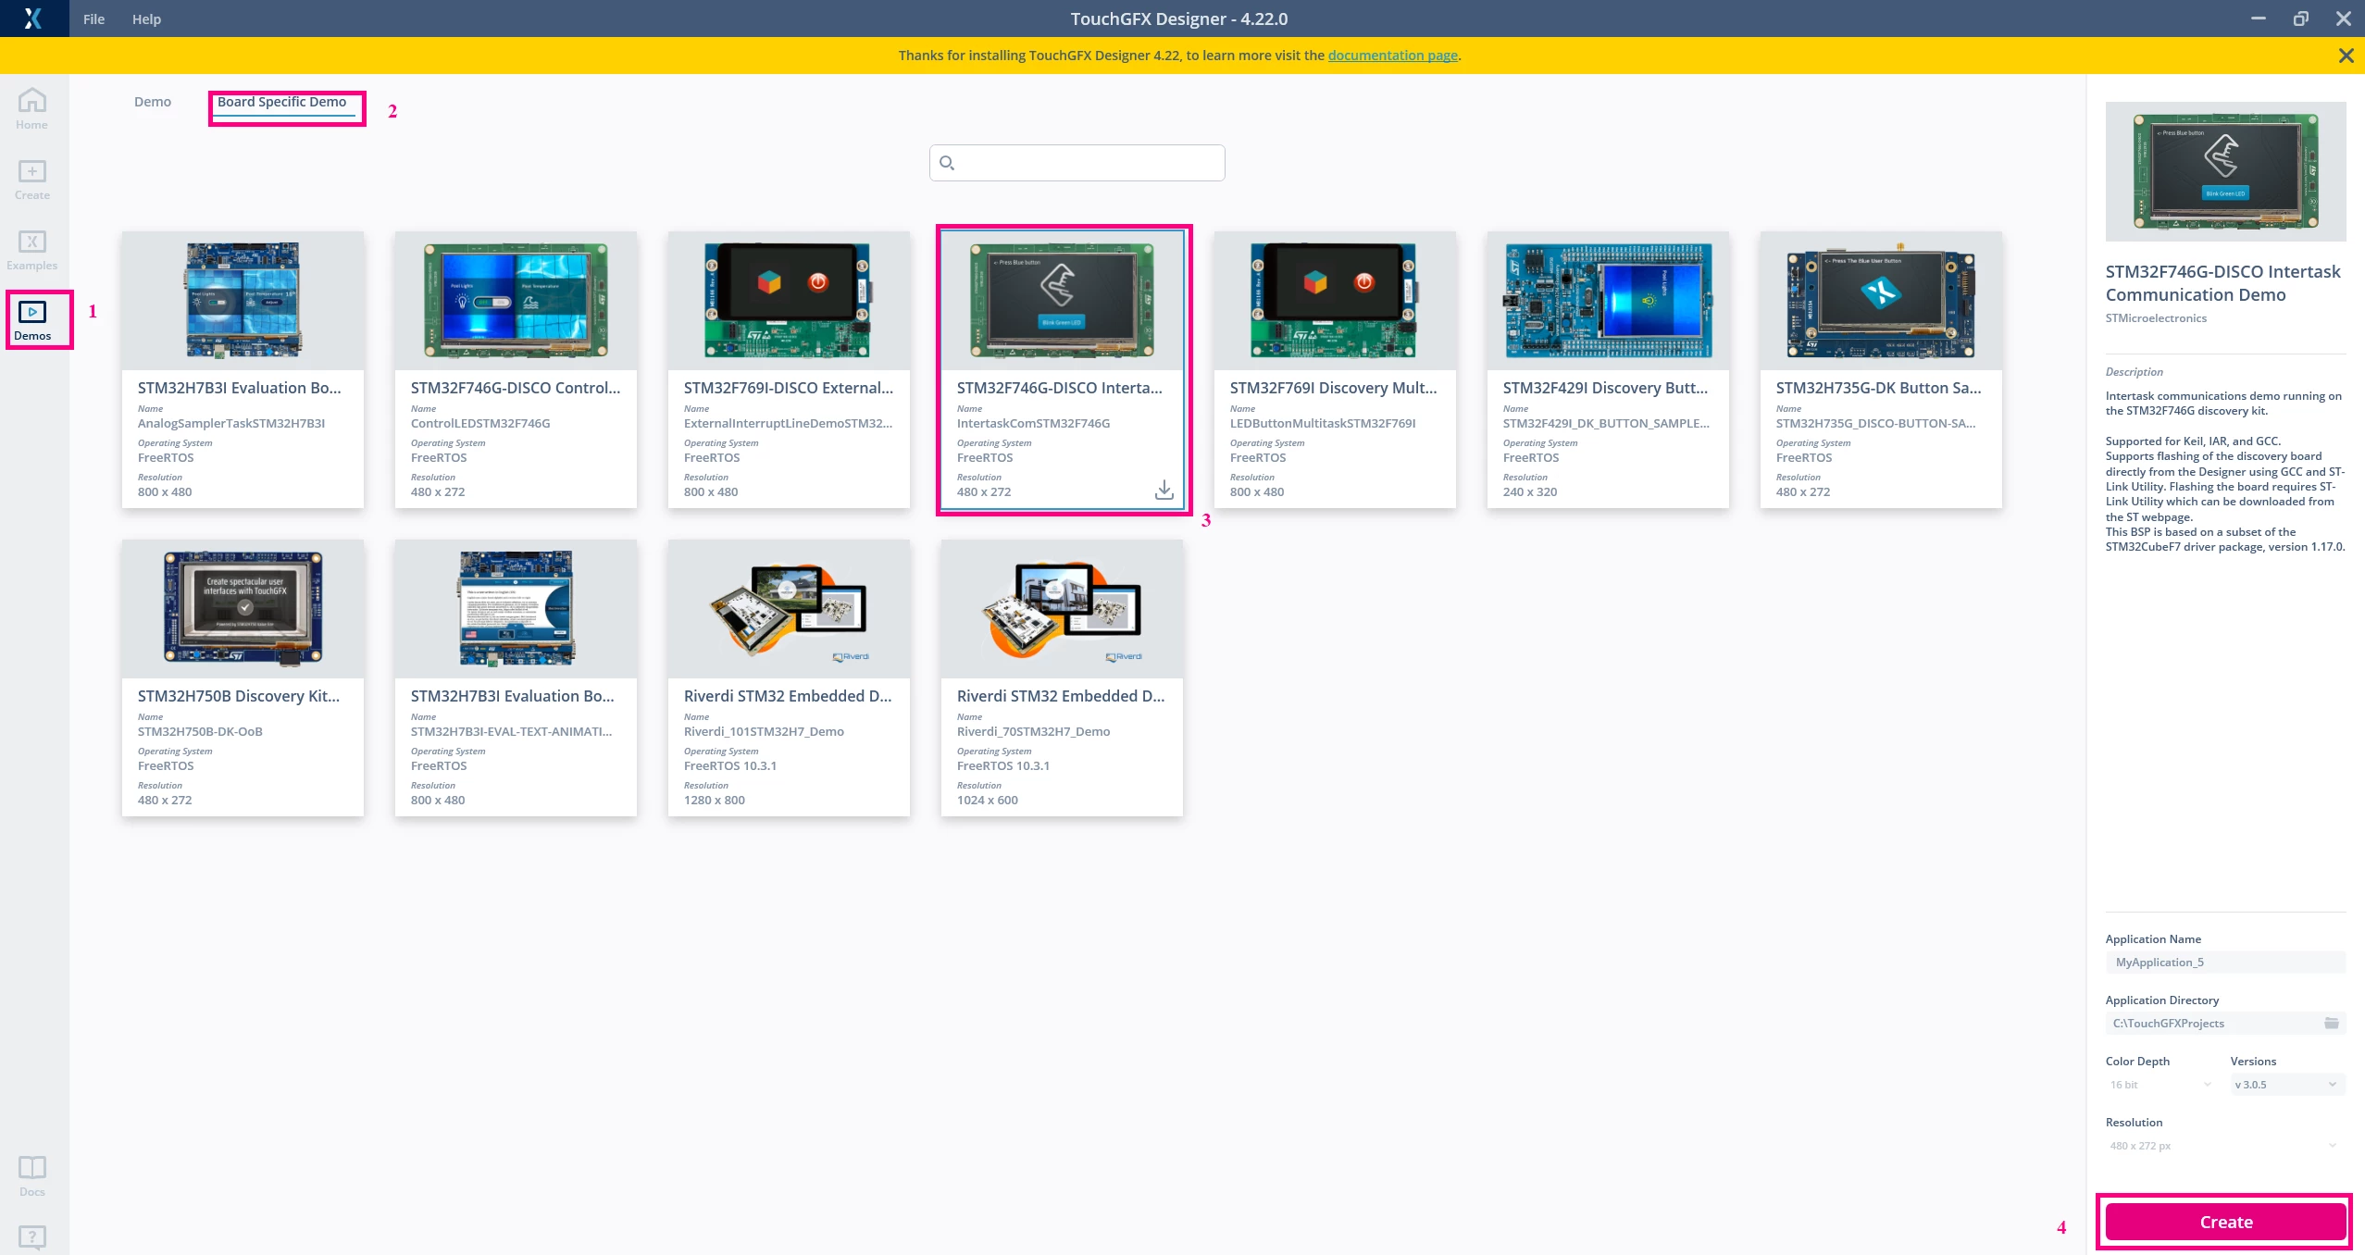Expand the Color Depth dropdown
Image resolution: width=2365 pixels, height=1255 pixels.
[x=2160, y=1084]
